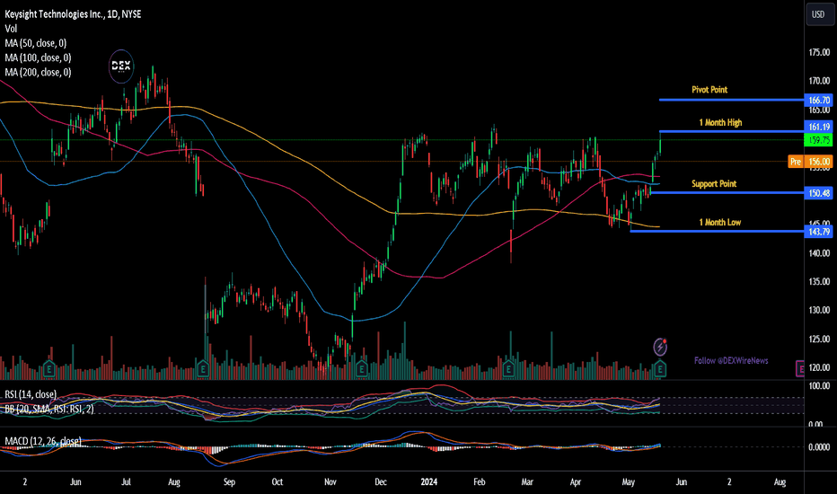Click the 166.70 pivot price label
The width and height of the screenshot is (837, 494).
click(x=819, y=101)
